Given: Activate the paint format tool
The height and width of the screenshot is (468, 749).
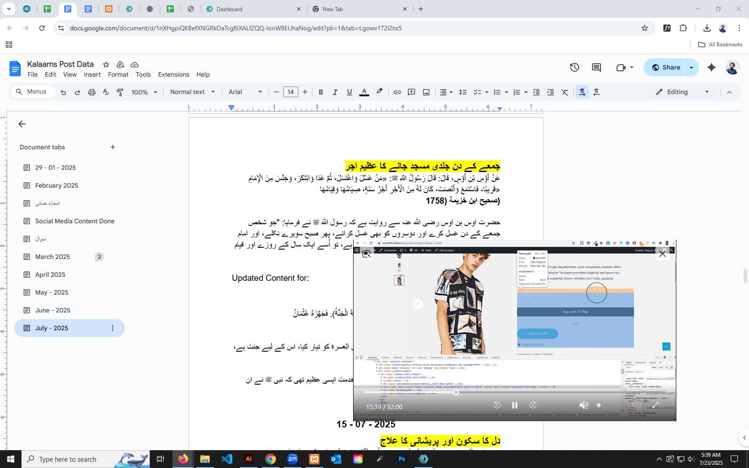Looking at the screenshot, I should pos(120,92).
